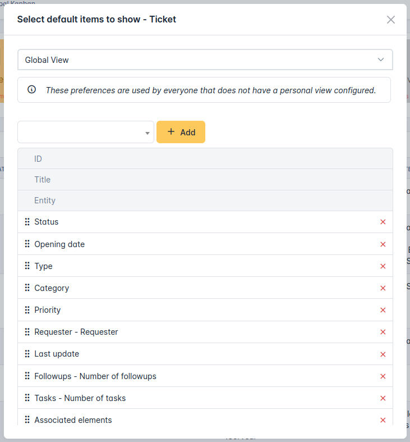Click the Entity fixed column row

[205, 201]
